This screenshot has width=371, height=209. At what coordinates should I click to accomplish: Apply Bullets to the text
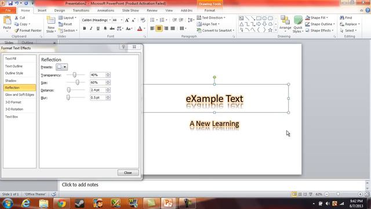pyautogui.click(x=152, y=20)
